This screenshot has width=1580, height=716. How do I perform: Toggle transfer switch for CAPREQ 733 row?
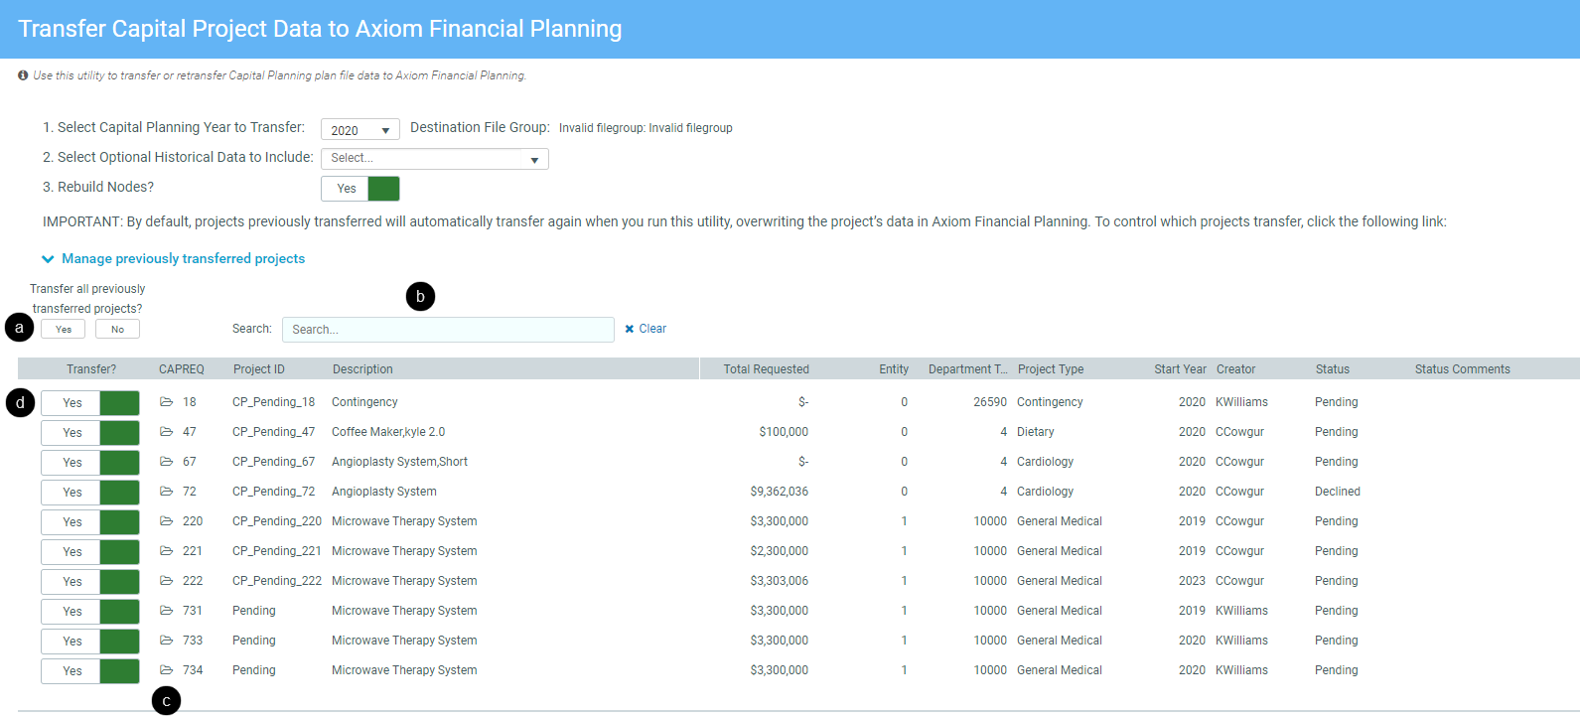click(x=90, y=641)
